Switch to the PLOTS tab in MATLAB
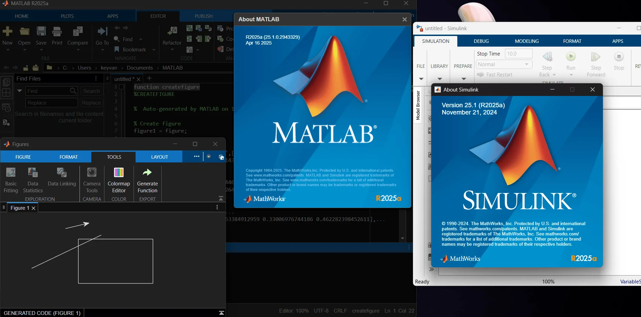The height and width of the screenshot is (317, 641). pyautogui.click(x=67, y=16)
